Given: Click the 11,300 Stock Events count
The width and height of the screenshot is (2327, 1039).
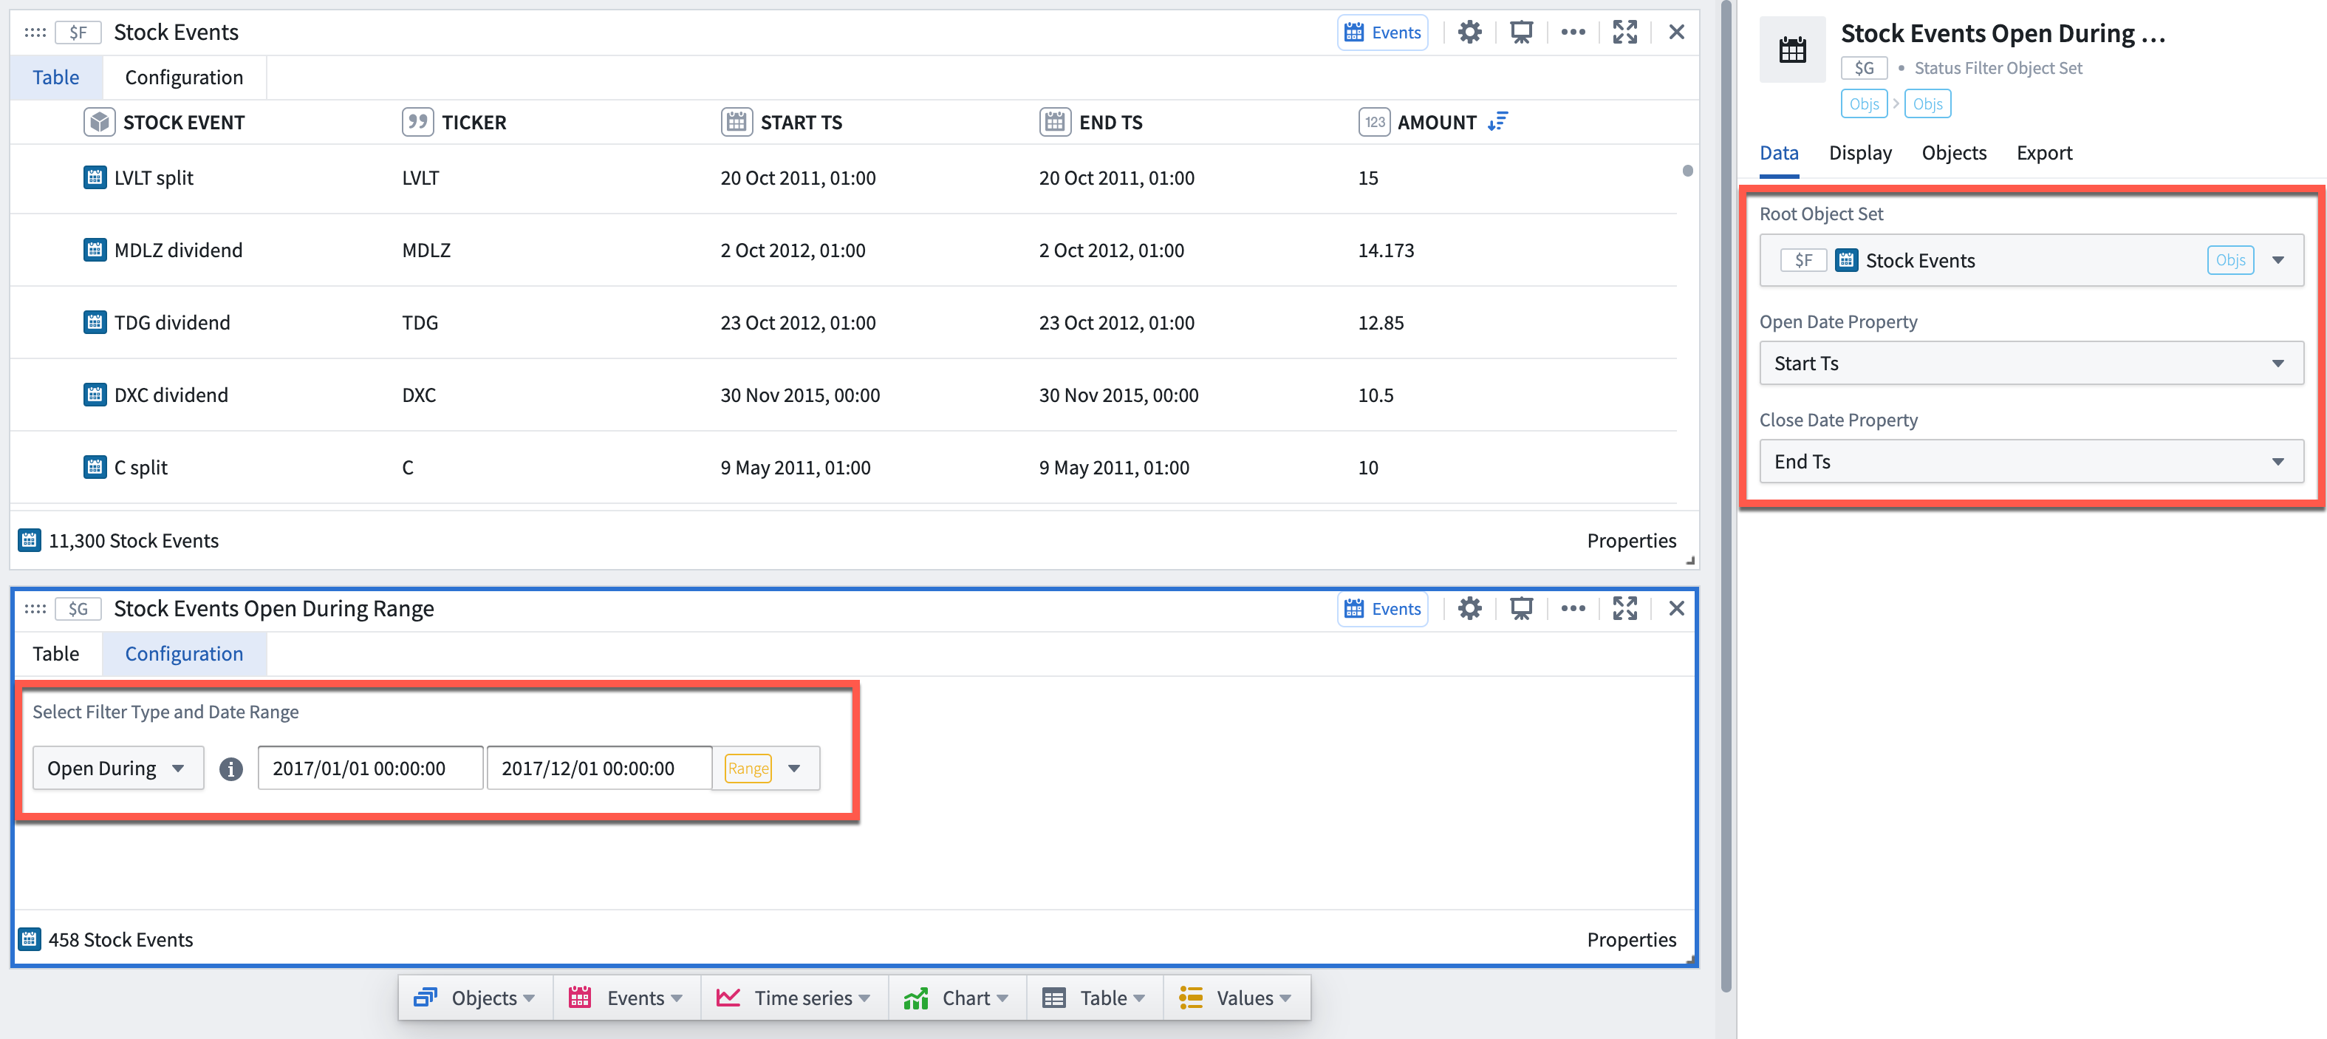Looking at the screenshot, I should point(134,541).
